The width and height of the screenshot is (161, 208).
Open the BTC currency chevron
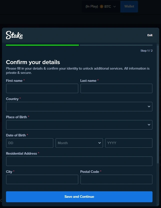click(x=115, y=6)
